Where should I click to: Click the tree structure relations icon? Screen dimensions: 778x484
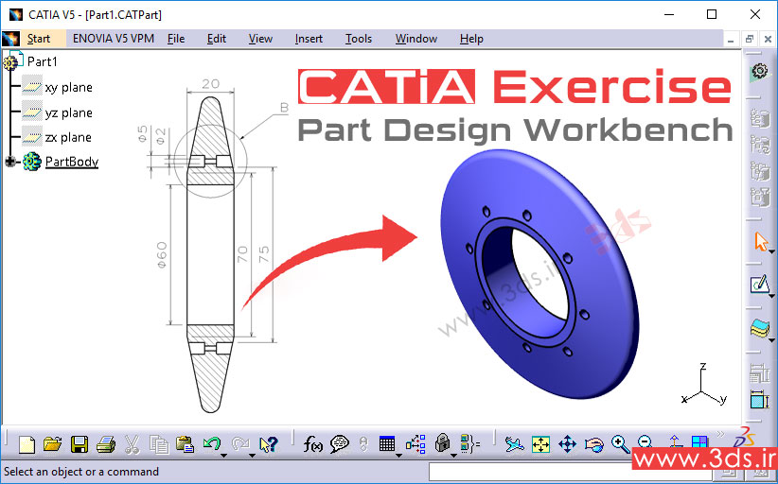(416, 444)
